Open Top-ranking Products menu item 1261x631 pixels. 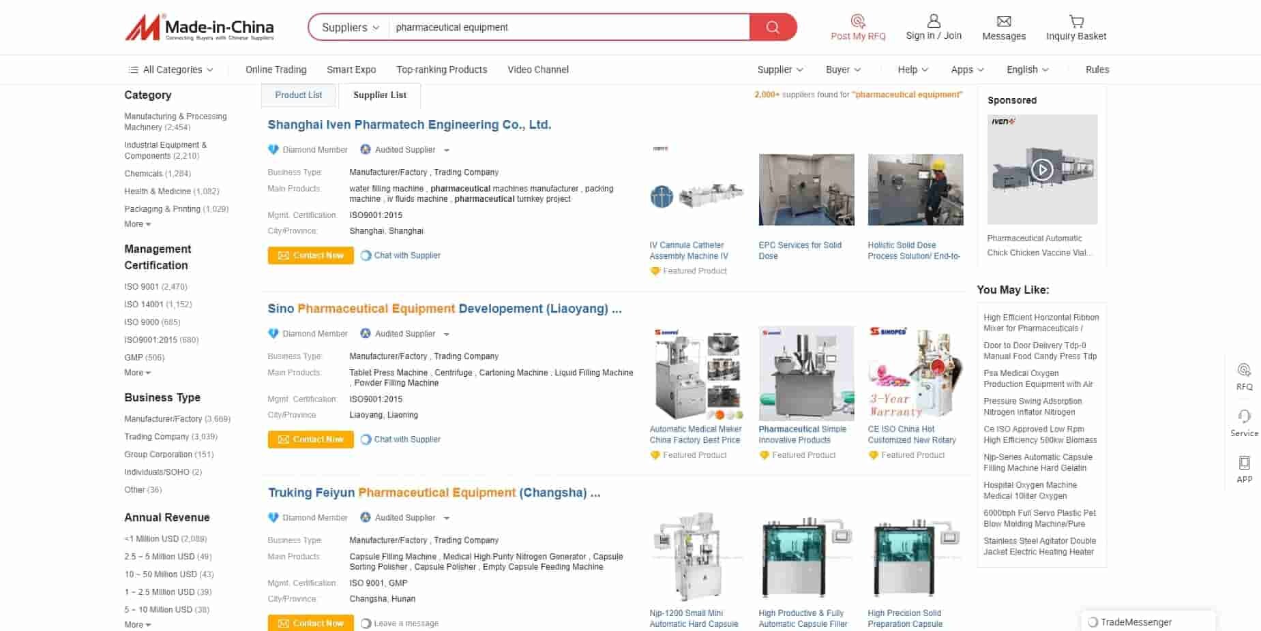coord(442,70)
